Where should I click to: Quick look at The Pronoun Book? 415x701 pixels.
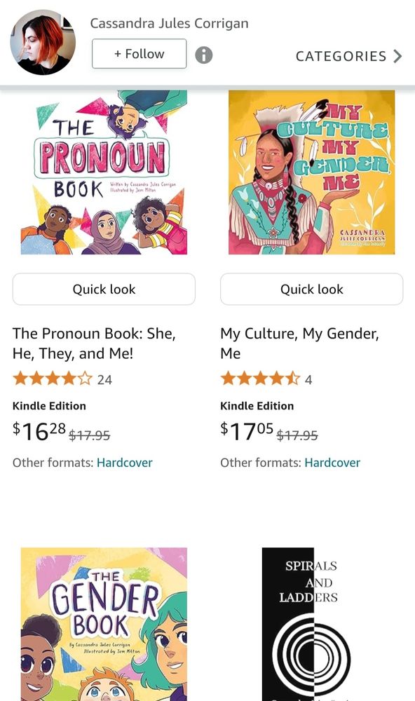(x=104, y=290)
